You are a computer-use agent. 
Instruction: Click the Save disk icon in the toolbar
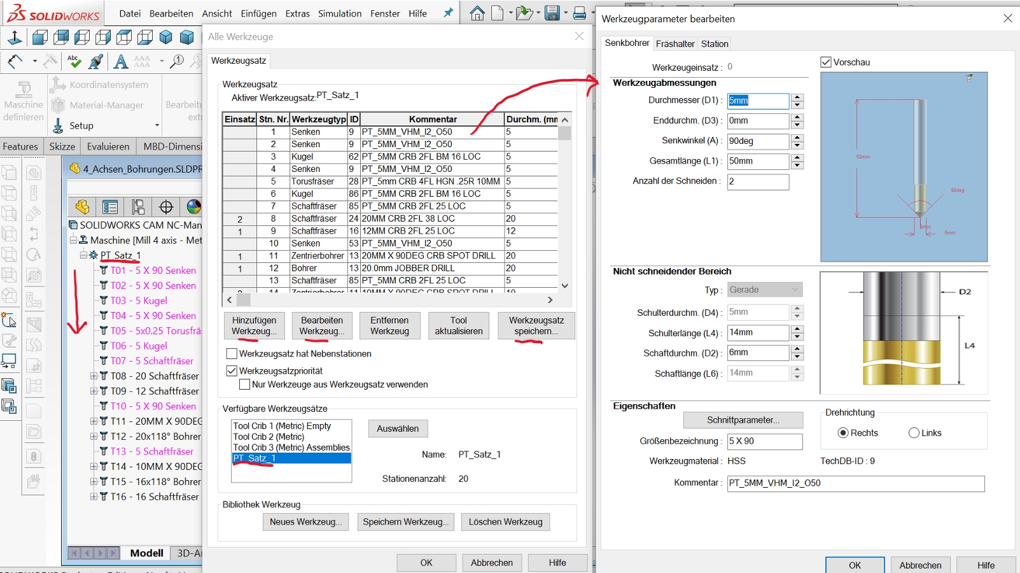point(552,13)
